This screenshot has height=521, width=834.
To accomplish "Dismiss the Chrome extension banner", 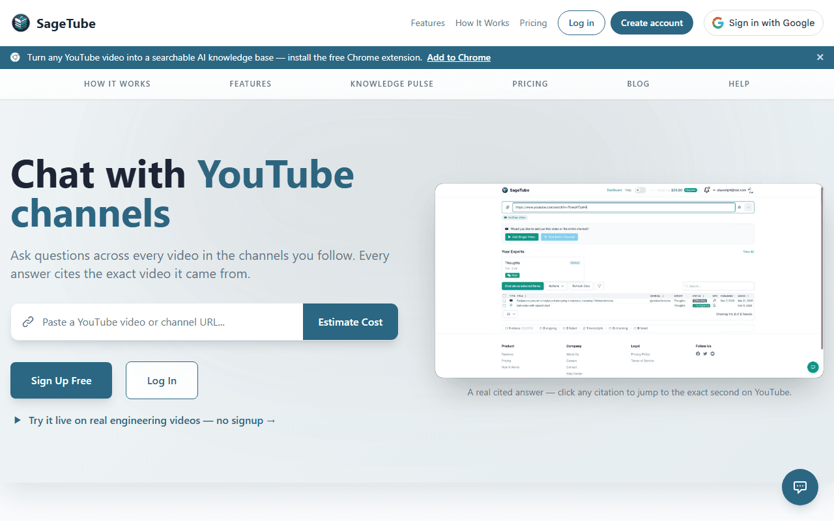I will click(x=820, y=57).
